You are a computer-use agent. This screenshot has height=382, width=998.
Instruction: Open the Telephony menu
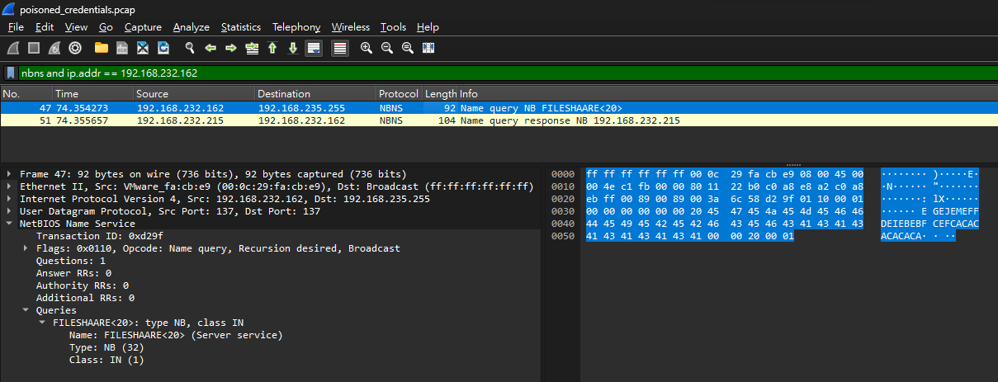[x=296, y=27]
